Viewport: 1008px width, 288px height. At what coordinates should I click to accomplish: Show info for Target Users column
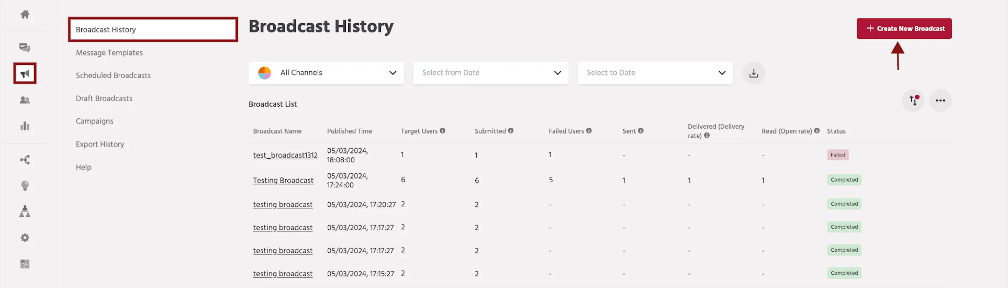[442, 131]
